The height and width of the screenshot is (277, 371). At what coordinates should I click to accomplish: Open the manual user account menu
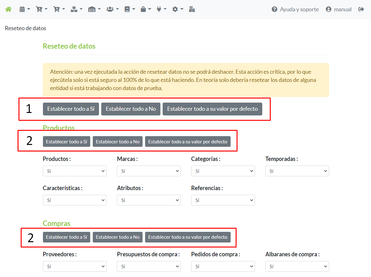339,9
